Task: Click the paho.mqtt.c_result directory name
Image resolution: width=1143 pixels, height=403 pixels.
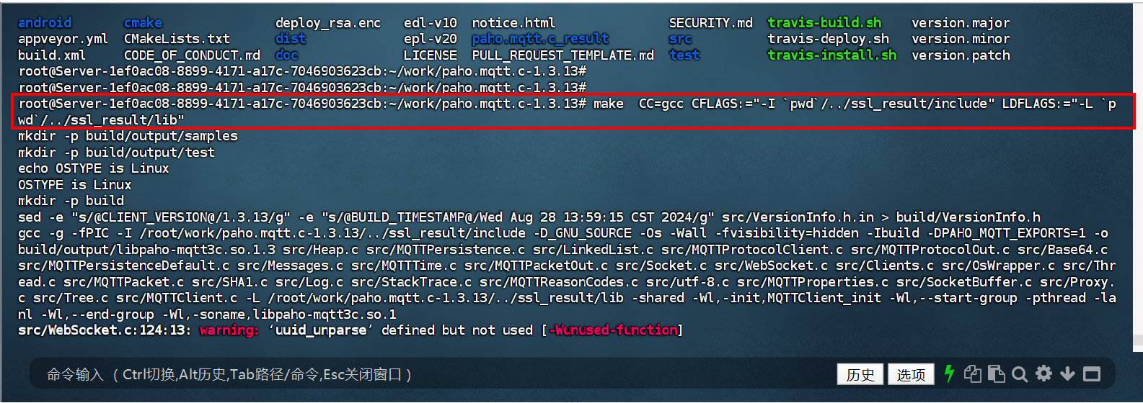Action: coord(540,39)
